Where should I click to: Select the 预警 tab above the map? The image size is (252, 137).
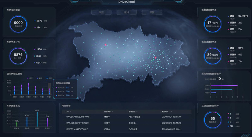coord(152,12)
